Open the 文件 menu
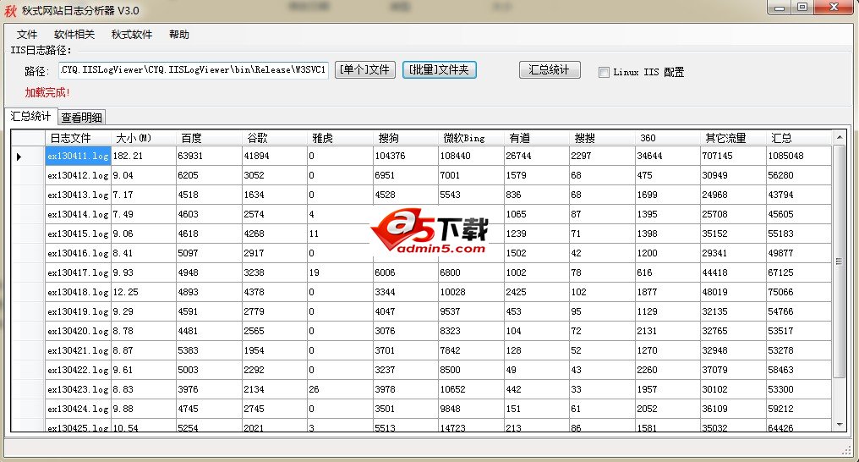This screenshot has height=462, width=859. point(27,35)
